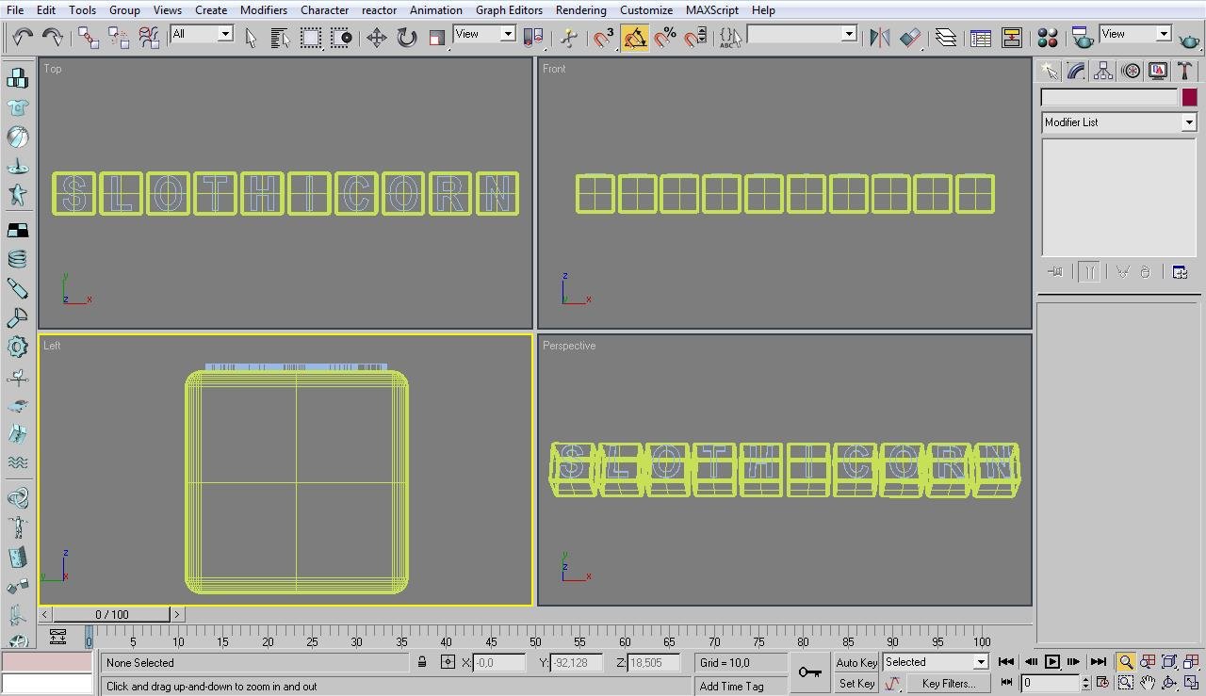Open the Curve Editor icon

[x=981, y=38]
